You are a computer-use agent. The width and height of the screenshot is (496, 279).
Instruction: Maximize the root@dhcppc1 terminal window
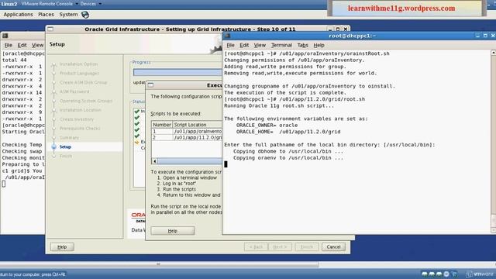pos(485,36)
